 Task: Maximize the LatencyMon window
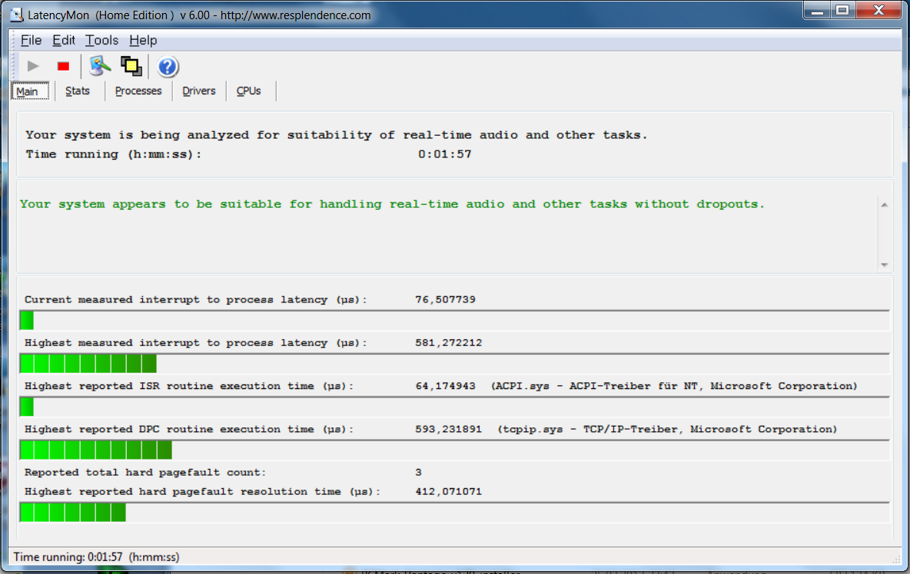(x=842, y=11)
